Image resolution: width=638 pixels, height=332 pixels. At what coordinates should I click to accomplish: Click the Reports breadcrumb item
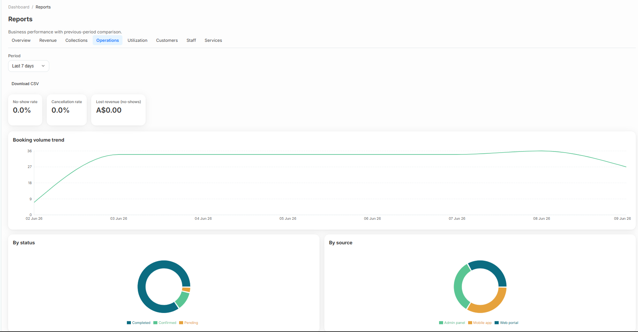click(43, 7)
